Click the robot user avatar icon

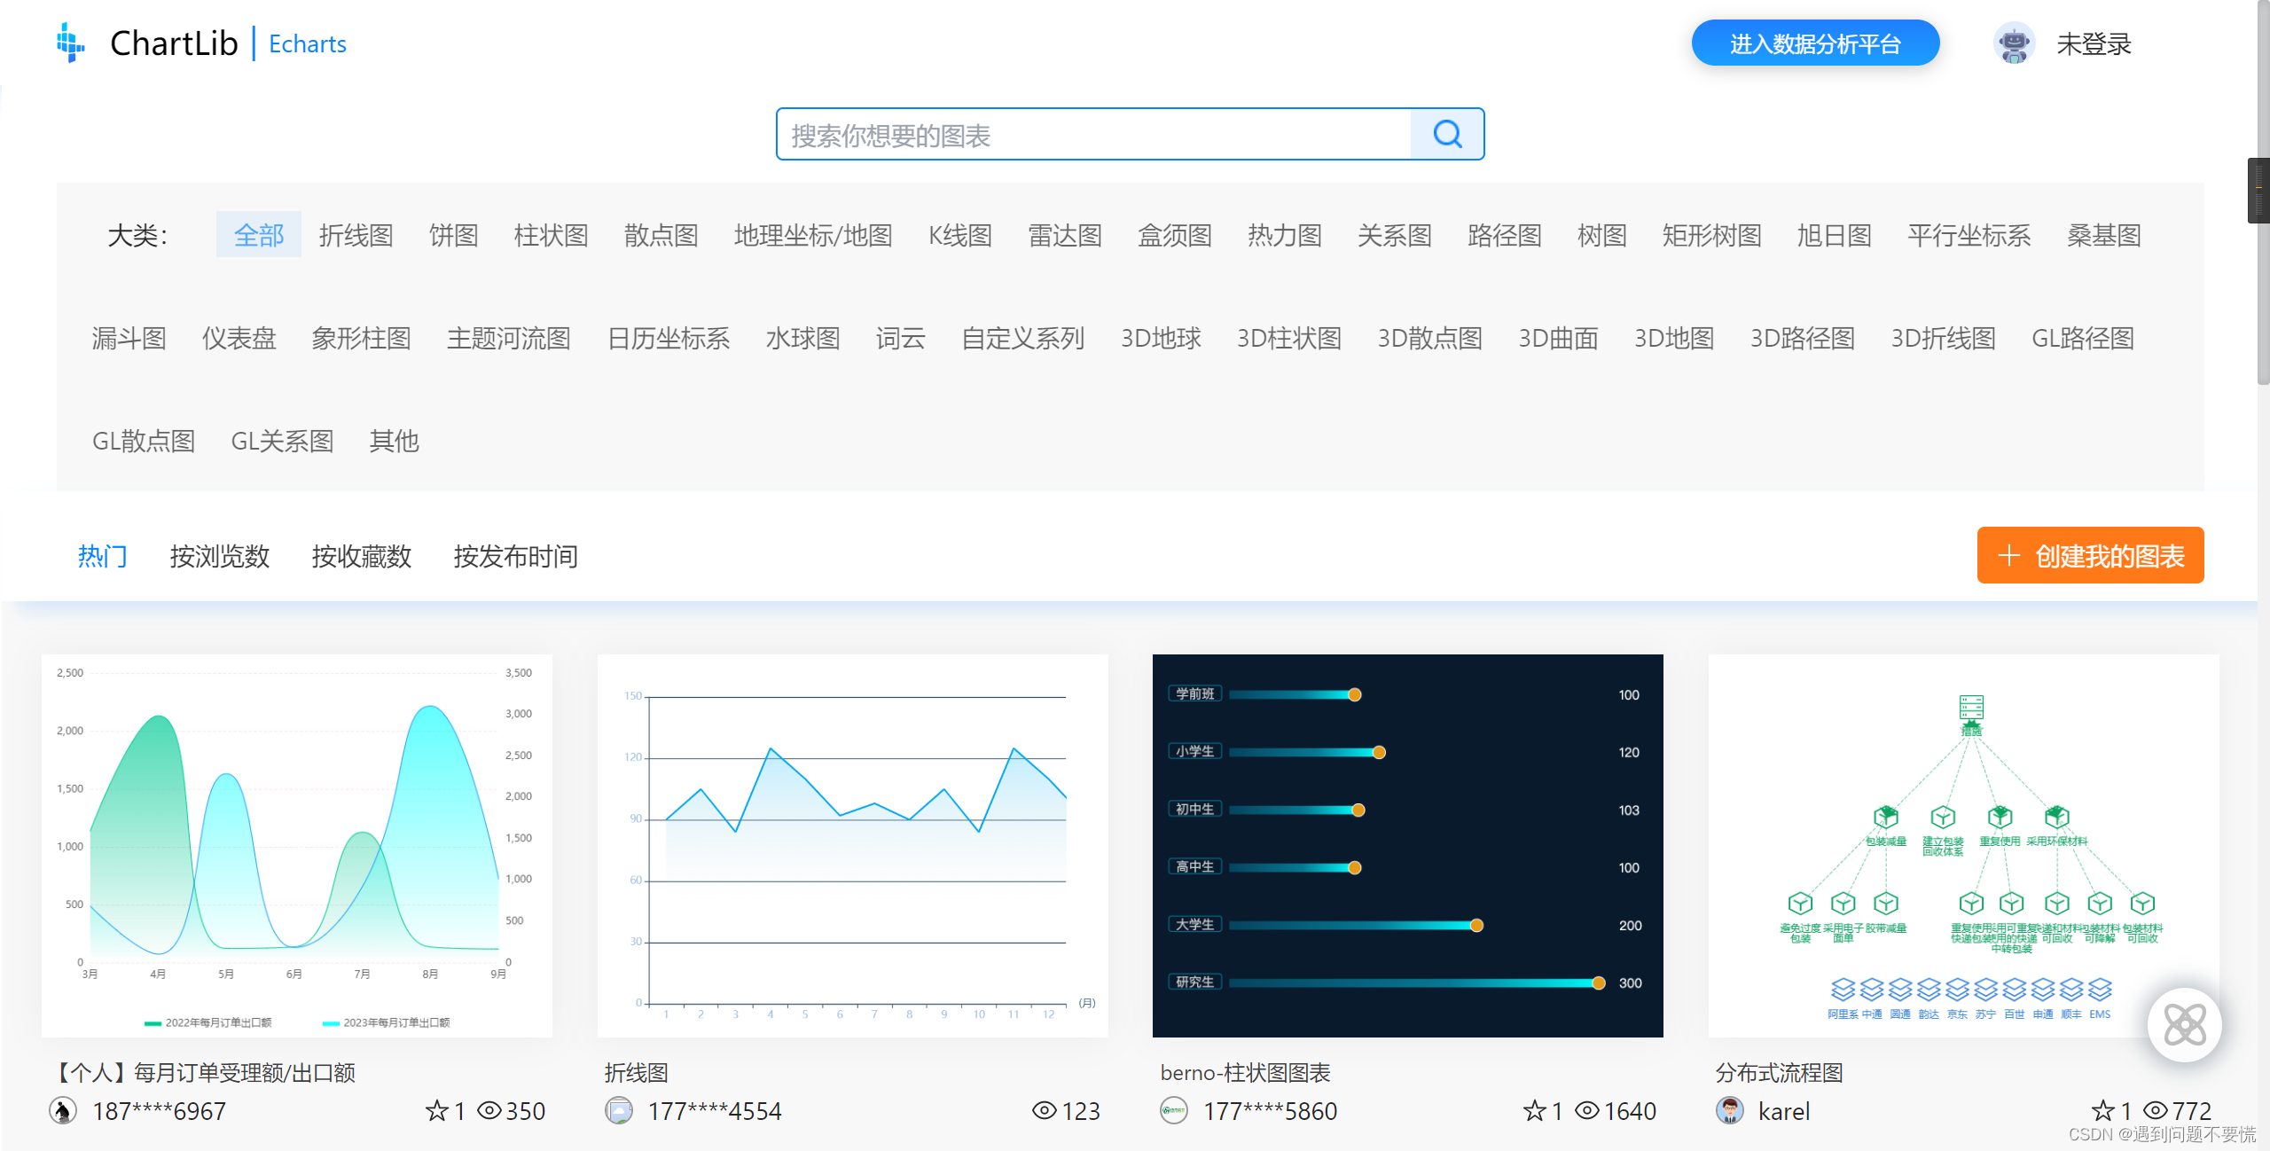2014,43
